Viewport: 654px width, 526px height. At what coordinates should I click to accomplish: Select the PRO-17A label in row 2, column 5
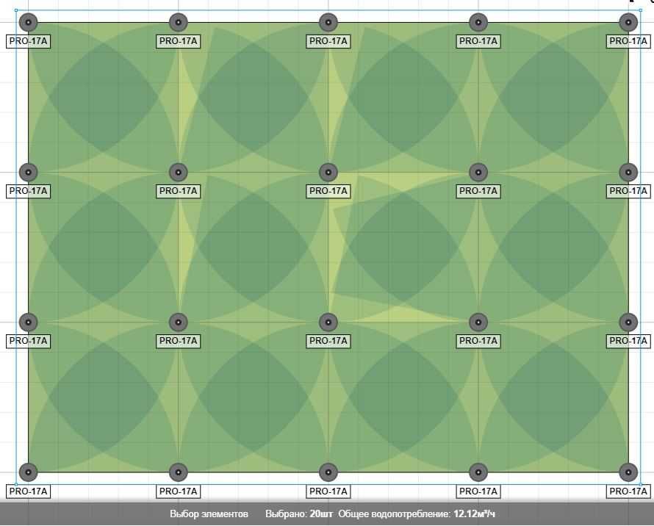click(x=628, y=191)
